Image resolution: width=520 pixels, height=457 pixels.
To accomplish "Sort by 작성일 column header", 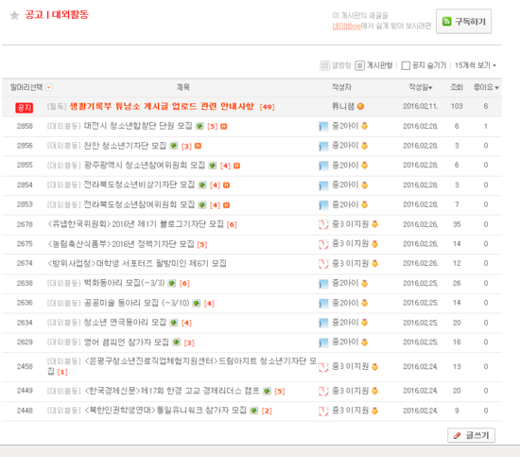I will click(420, 87).
